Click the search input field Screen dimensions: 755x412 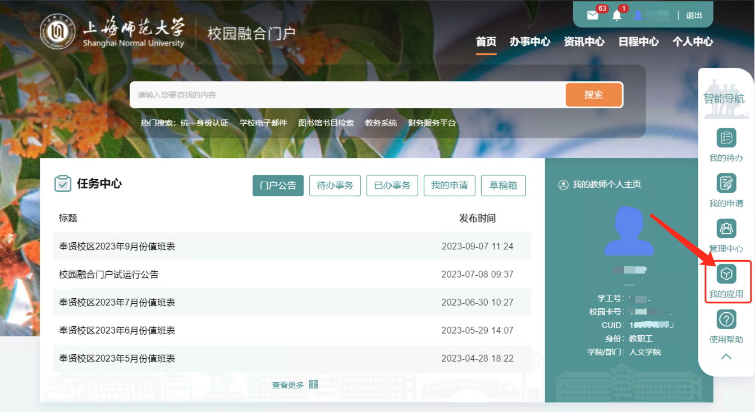348,95
